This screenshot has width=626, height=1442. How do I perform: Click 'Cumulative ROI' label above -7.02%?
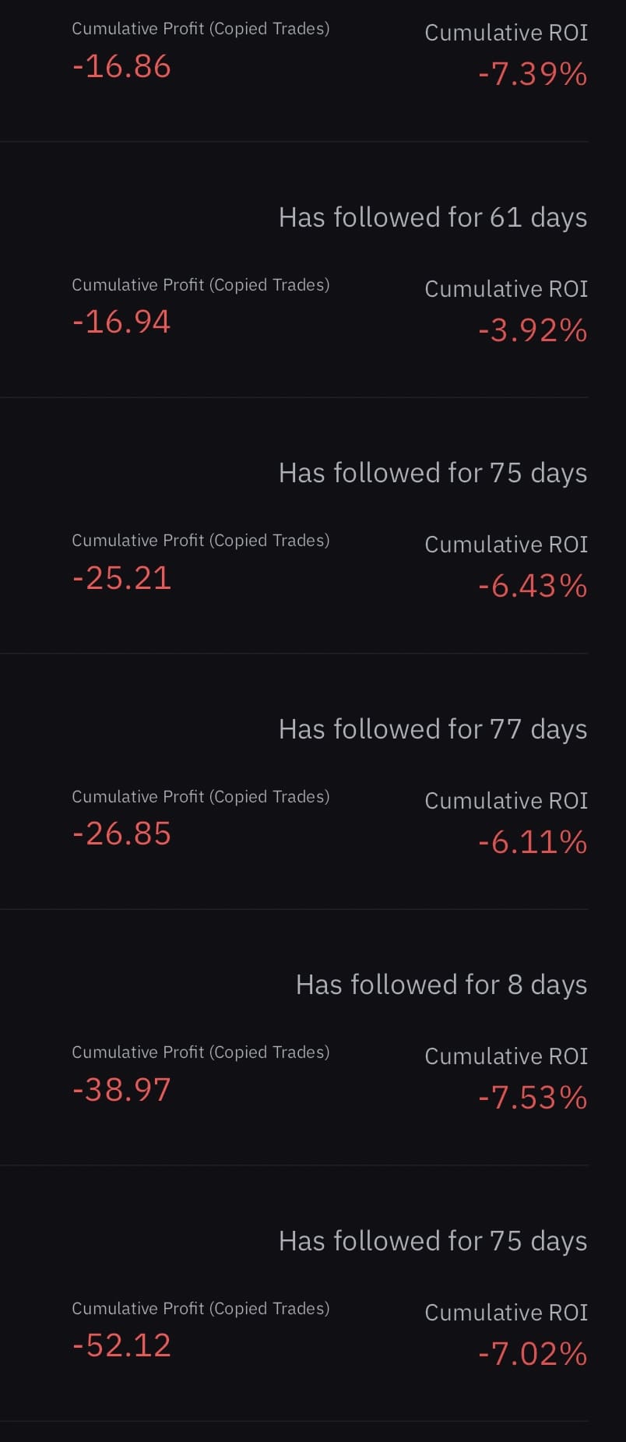(x=506, y=1313)
